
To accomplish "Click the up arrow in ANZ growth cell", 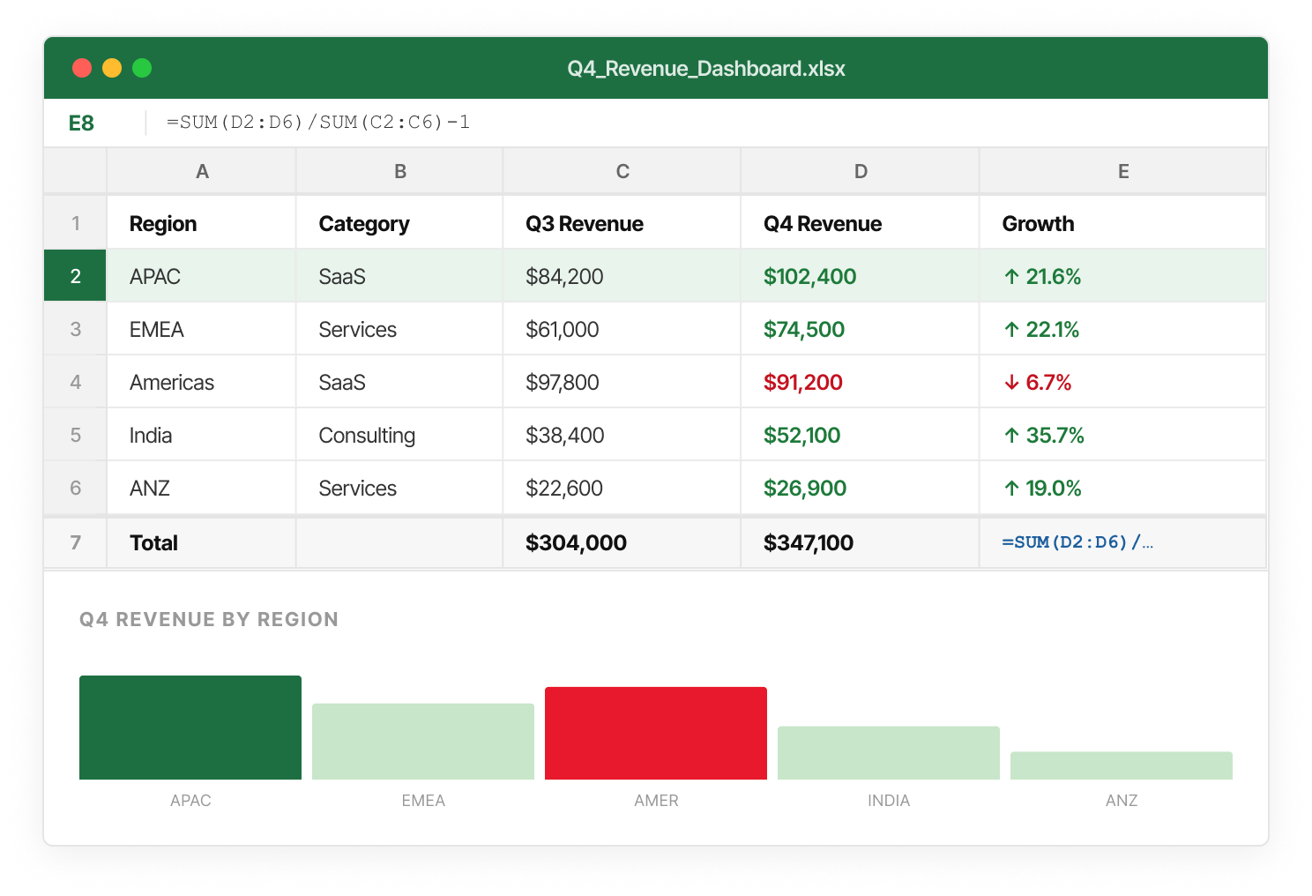I will 1011,489.
